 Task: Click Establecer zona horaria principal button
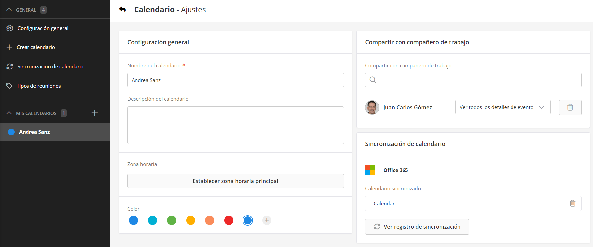tap(235, 181)
